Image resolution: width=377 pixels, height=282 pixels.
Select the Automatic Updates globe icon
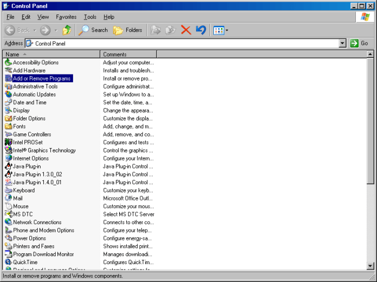point(9,94)
